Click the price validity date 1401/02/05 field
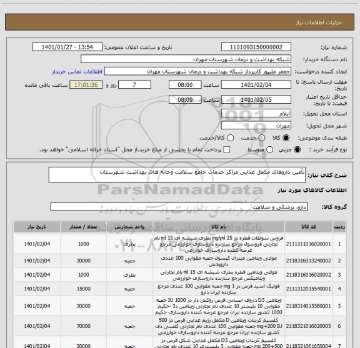 (x=256, y=99)
